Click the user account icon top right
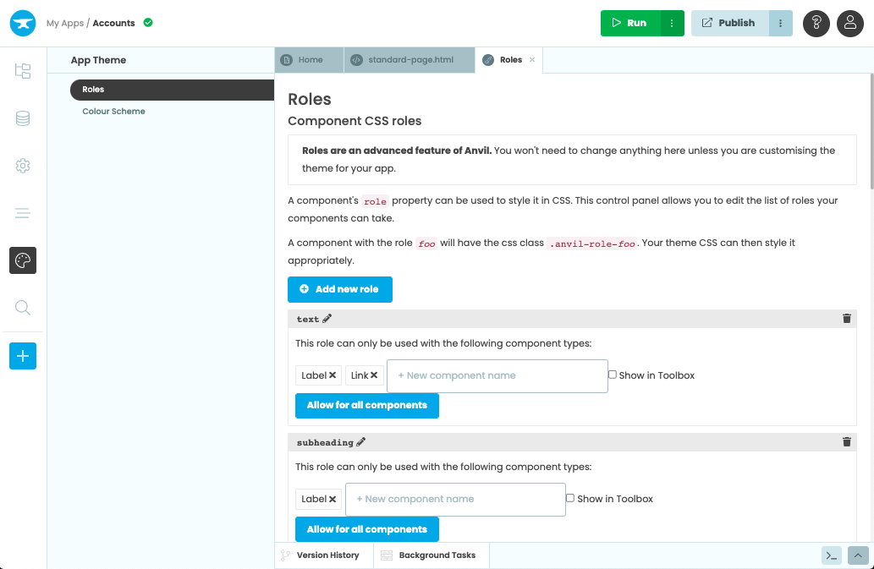Viewport: 874px width, 569px height. (x=849, y=23)
